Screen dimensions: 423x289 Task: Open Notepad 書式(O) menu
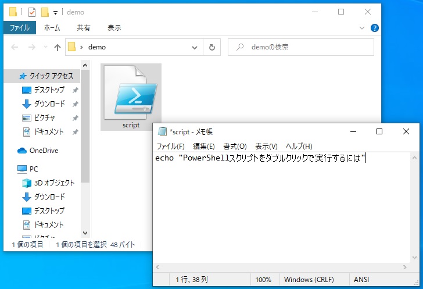tap(235, 147)
